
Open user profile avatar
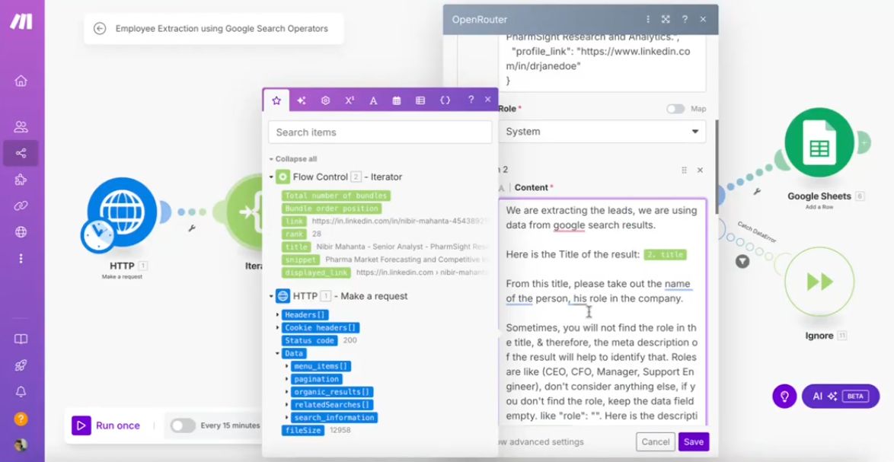(x=21, y=445)
